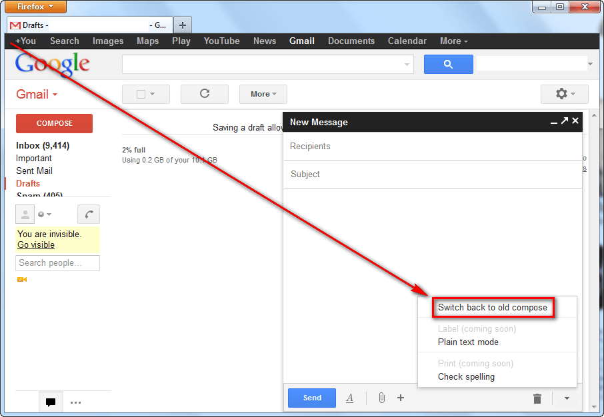The width and height of the screenshot is (604, 417).
Task: Open the Firefox application menu
Action: [x=35, y=7]
